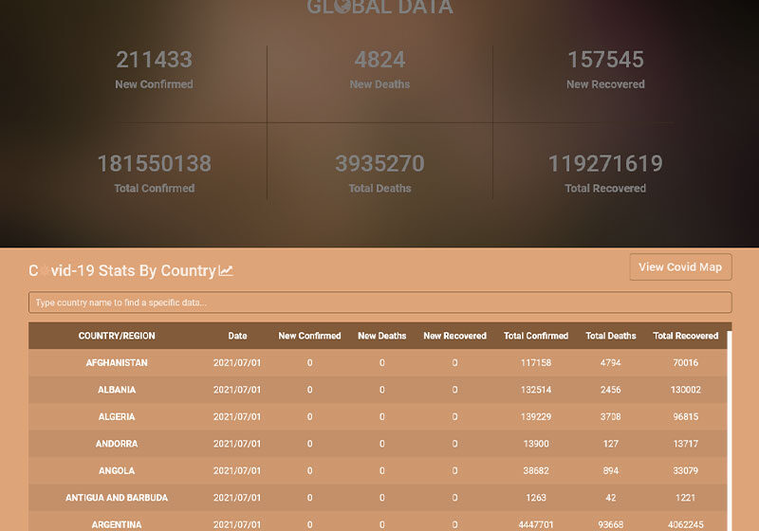Click the chart icon beside Stats By Country

[x=226, y=271]
